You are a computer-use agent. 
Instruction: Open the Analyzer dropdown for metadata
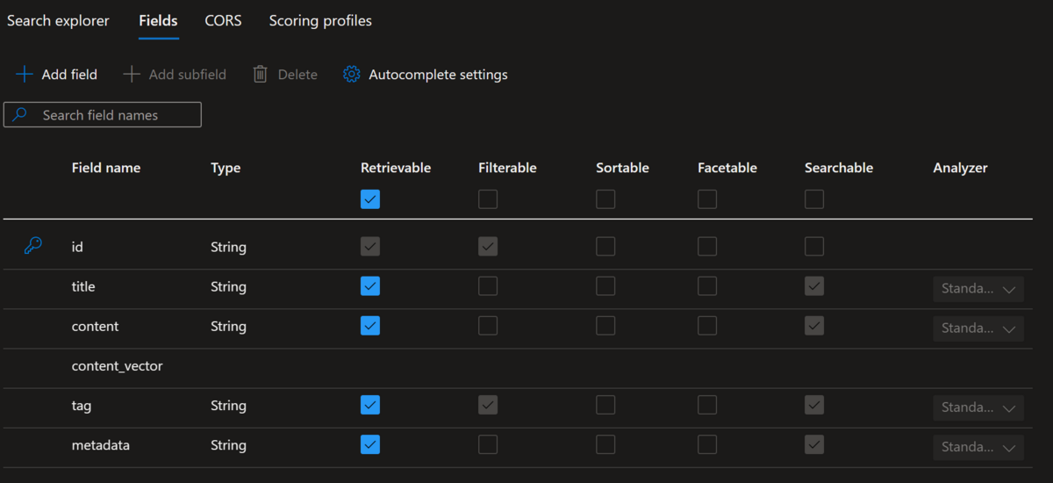pyautogui.click(x=978, y=447)
